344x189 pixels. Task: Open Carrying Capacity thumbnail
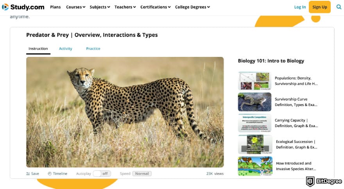[x=254, y=123]
